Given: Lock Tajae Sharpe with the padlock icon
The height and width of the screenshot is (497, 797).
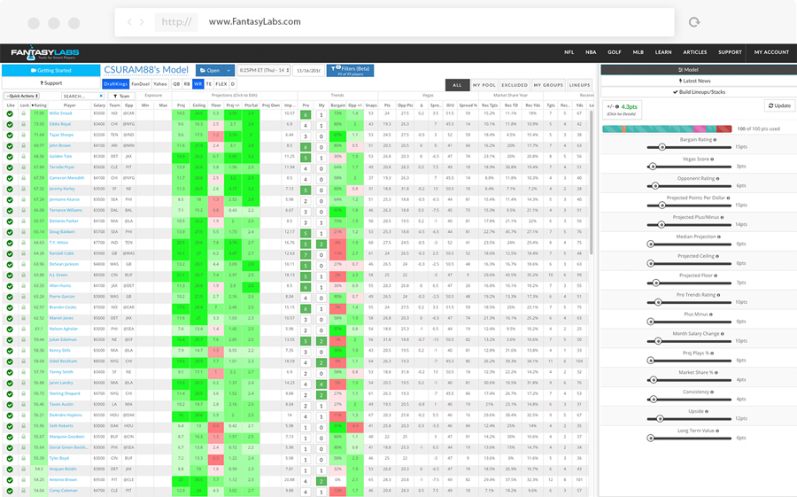Looking at the screenshot, I should (x=23, y=135).
